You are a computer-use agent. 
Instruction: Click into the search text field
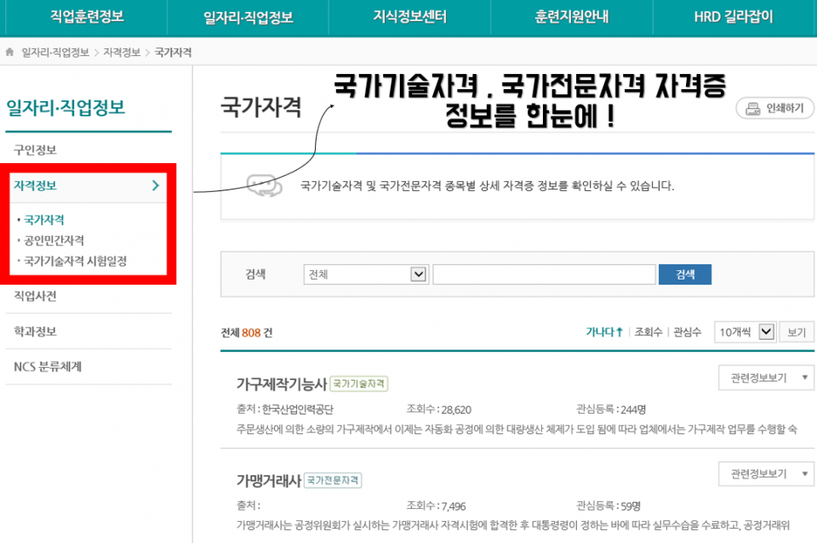click(x=544, y=274)
